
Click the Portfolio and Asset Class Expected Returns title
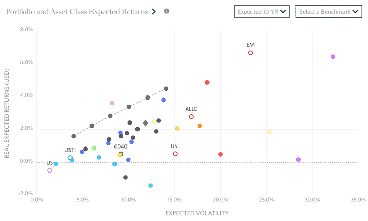(77, 11)
